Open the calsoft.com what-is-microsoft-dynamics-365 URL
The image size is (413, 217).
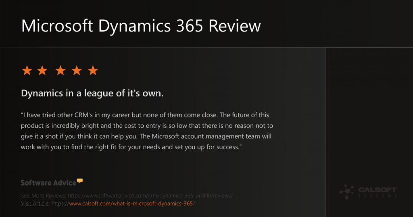click(x=123, y=204)
